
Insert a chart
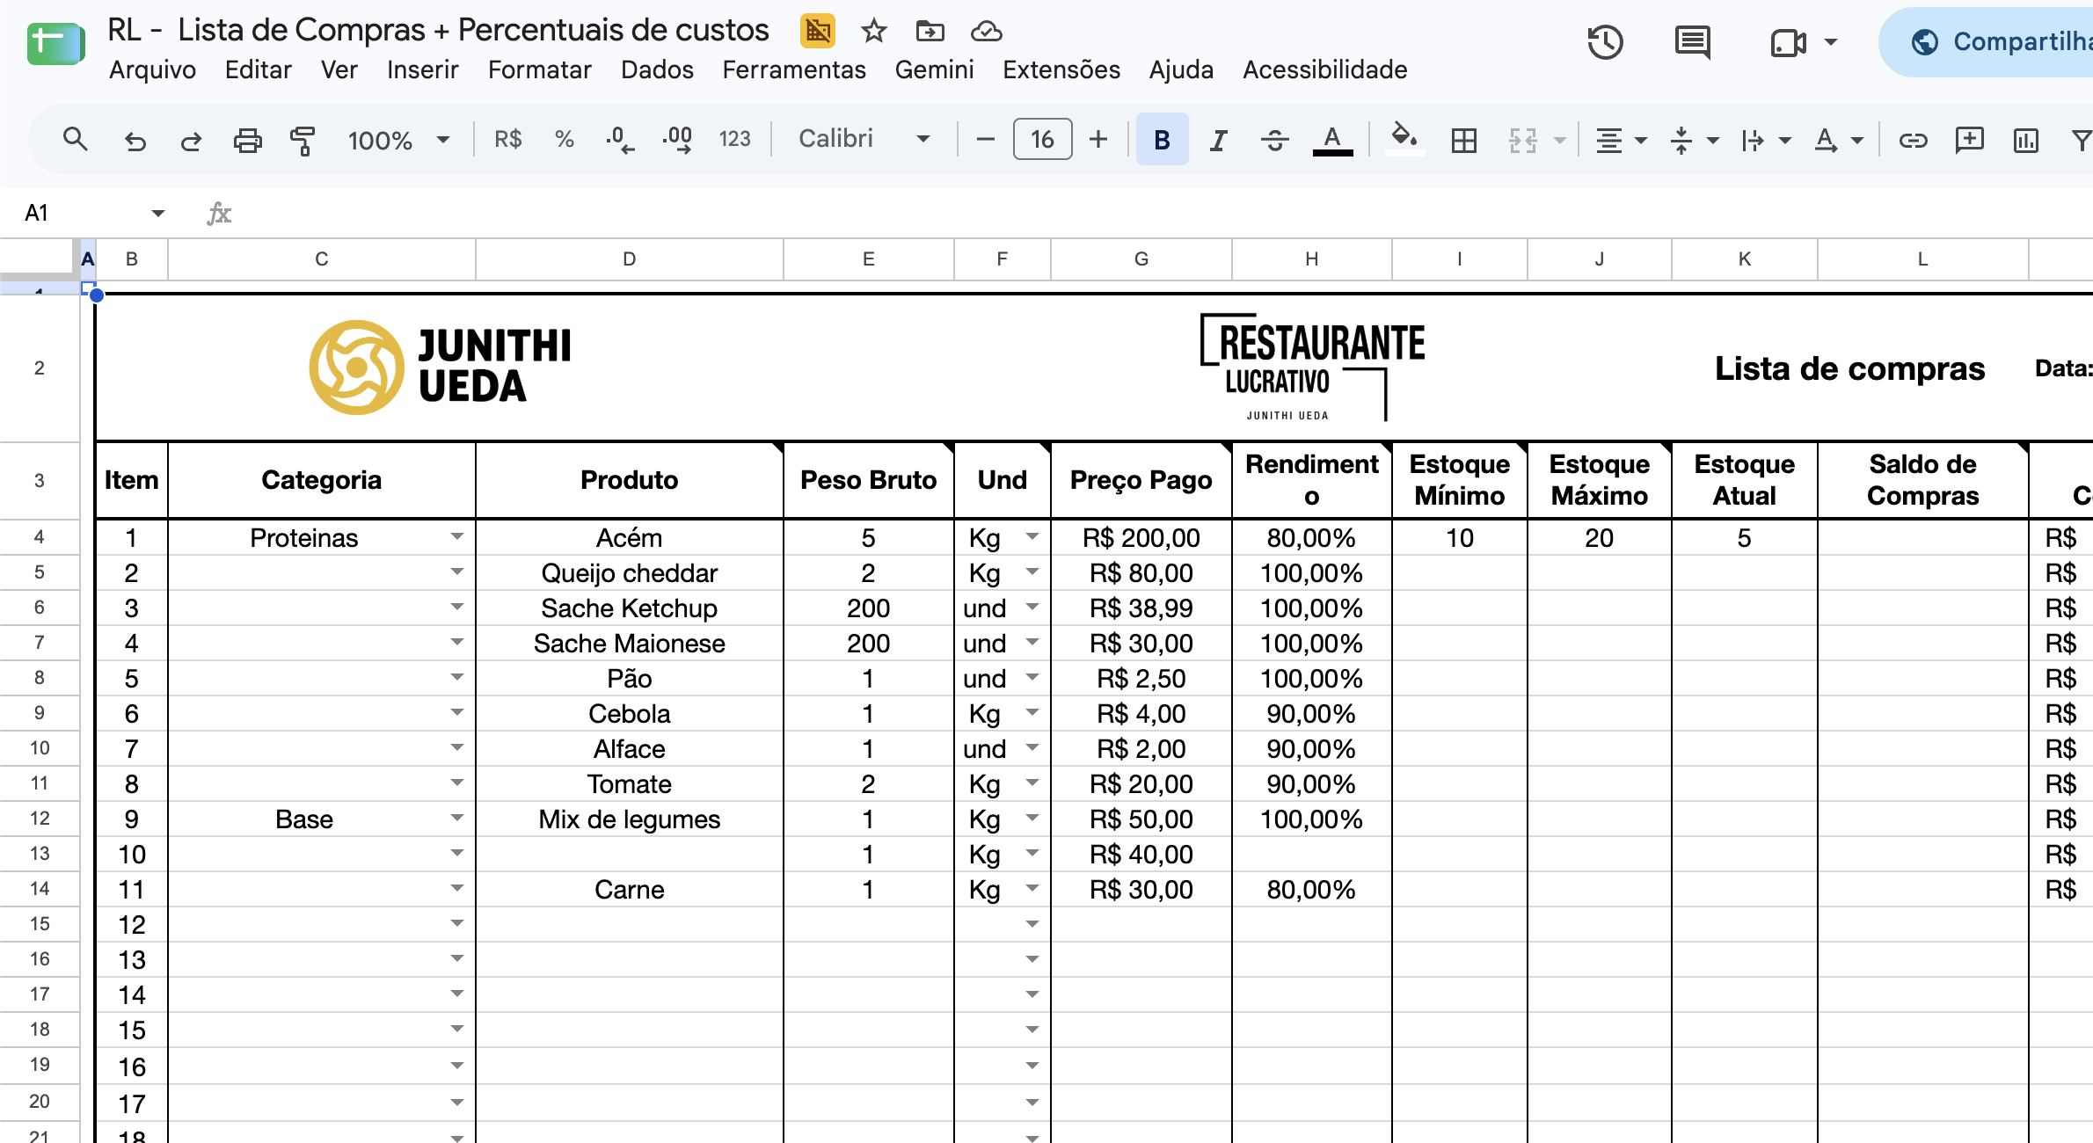click(x=2025, y=140)
